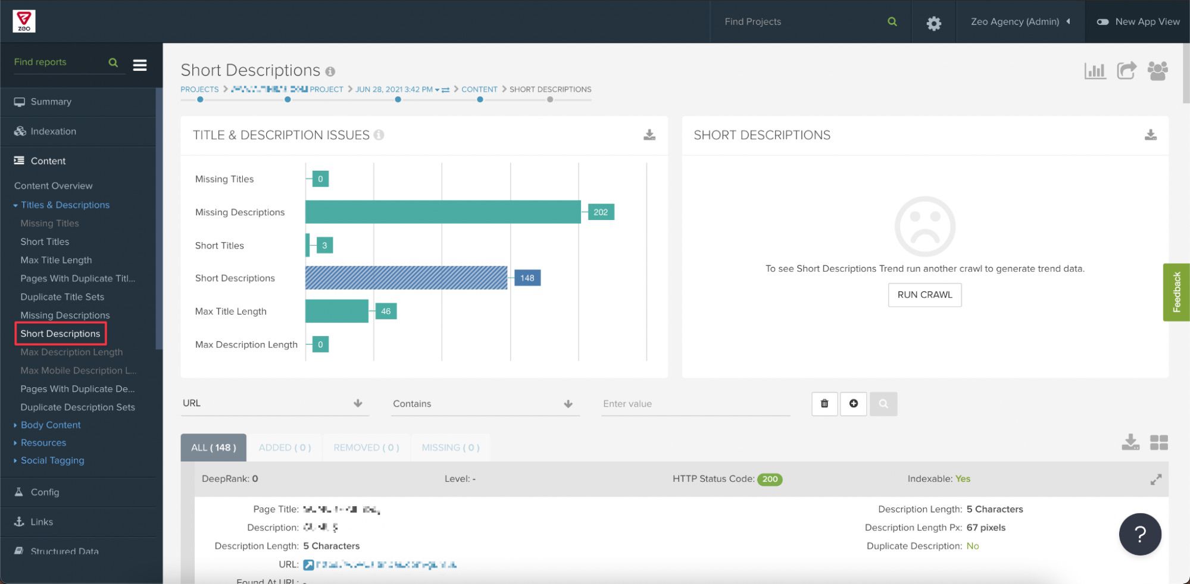Select the ADDED (0) tab
Screen dimensions: 1190x584
pos(285,448)
